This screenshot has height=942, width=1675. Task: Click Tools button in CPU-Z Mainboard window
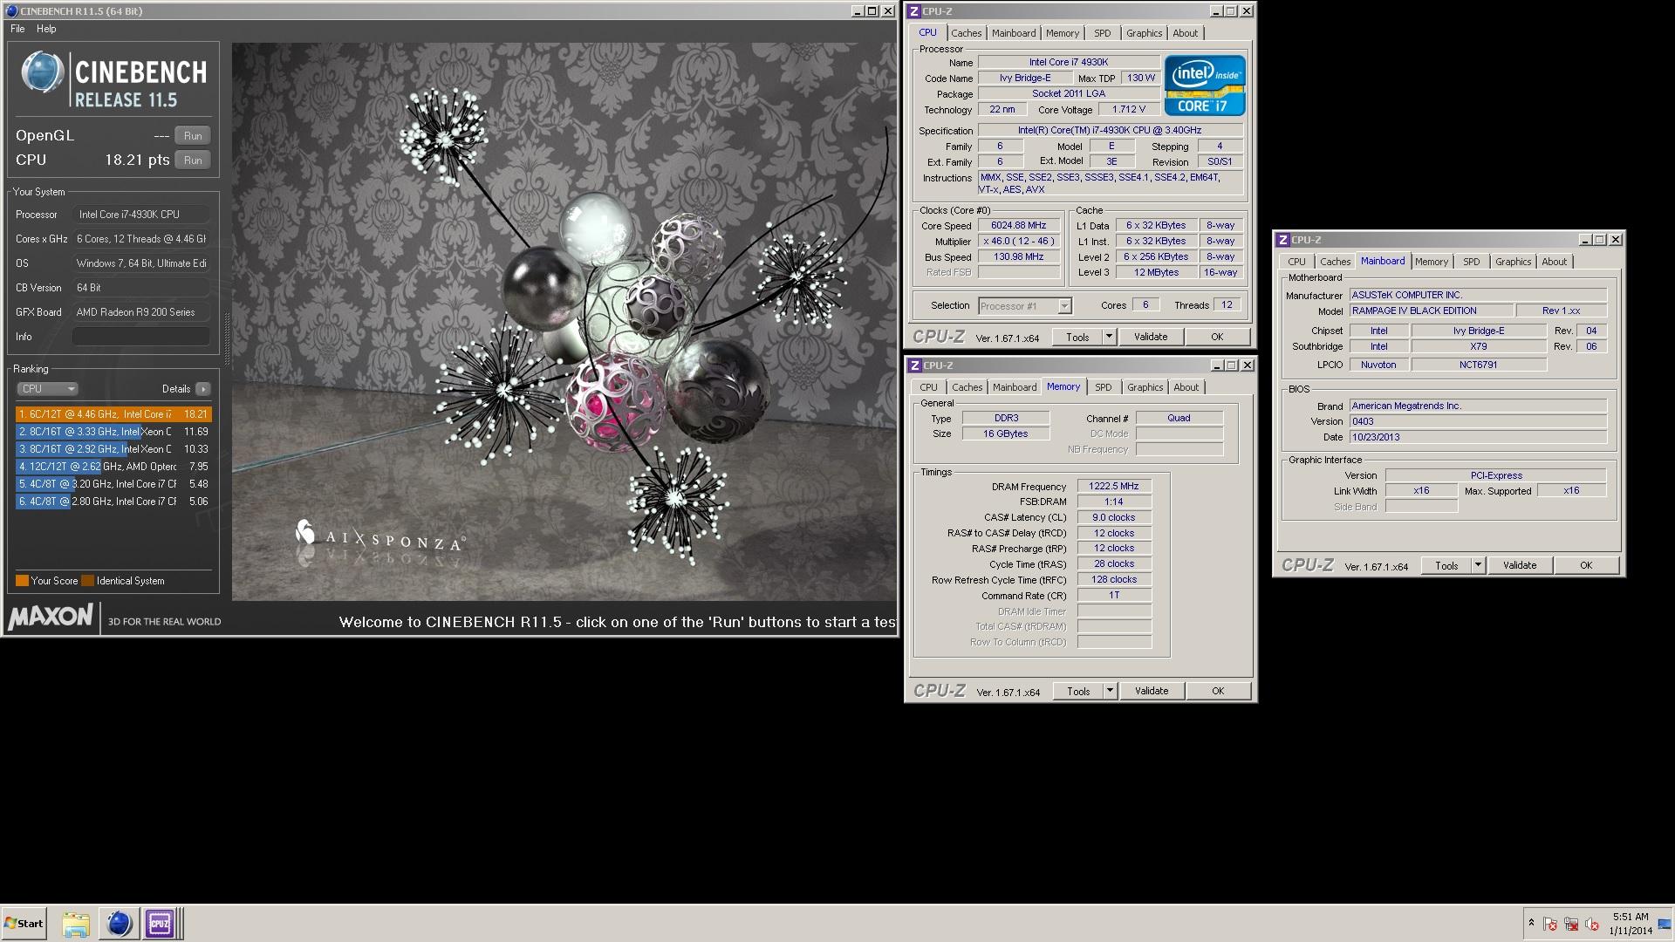pyautogui.click(x=1446, y=565)
